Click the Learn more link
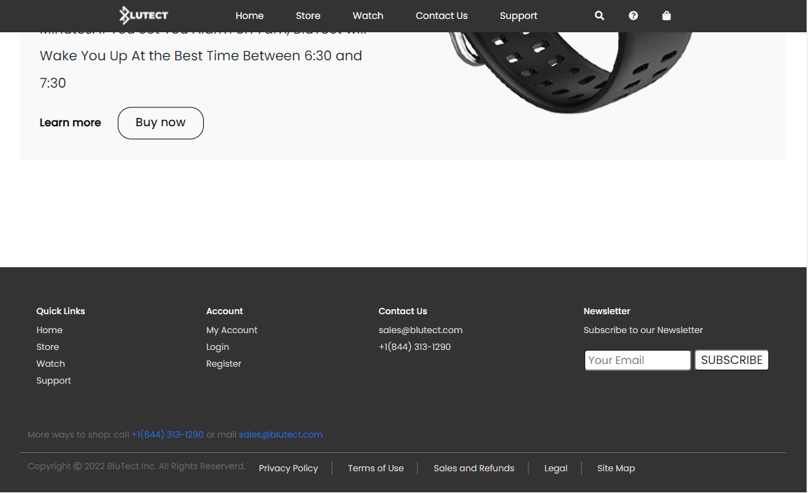 click(x=70, y=123)
